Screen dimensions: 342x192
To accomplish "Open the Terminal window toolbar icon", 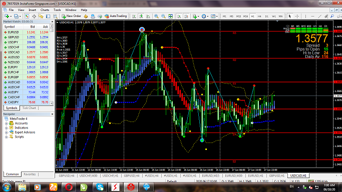I will pyautogui.click(x=48, y=16).
